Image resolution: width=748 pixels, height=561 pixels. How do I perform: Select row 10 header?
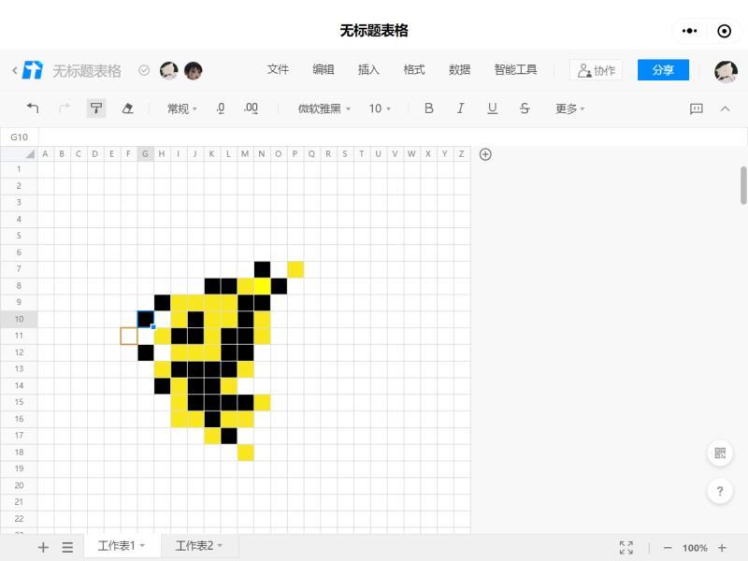19,319
